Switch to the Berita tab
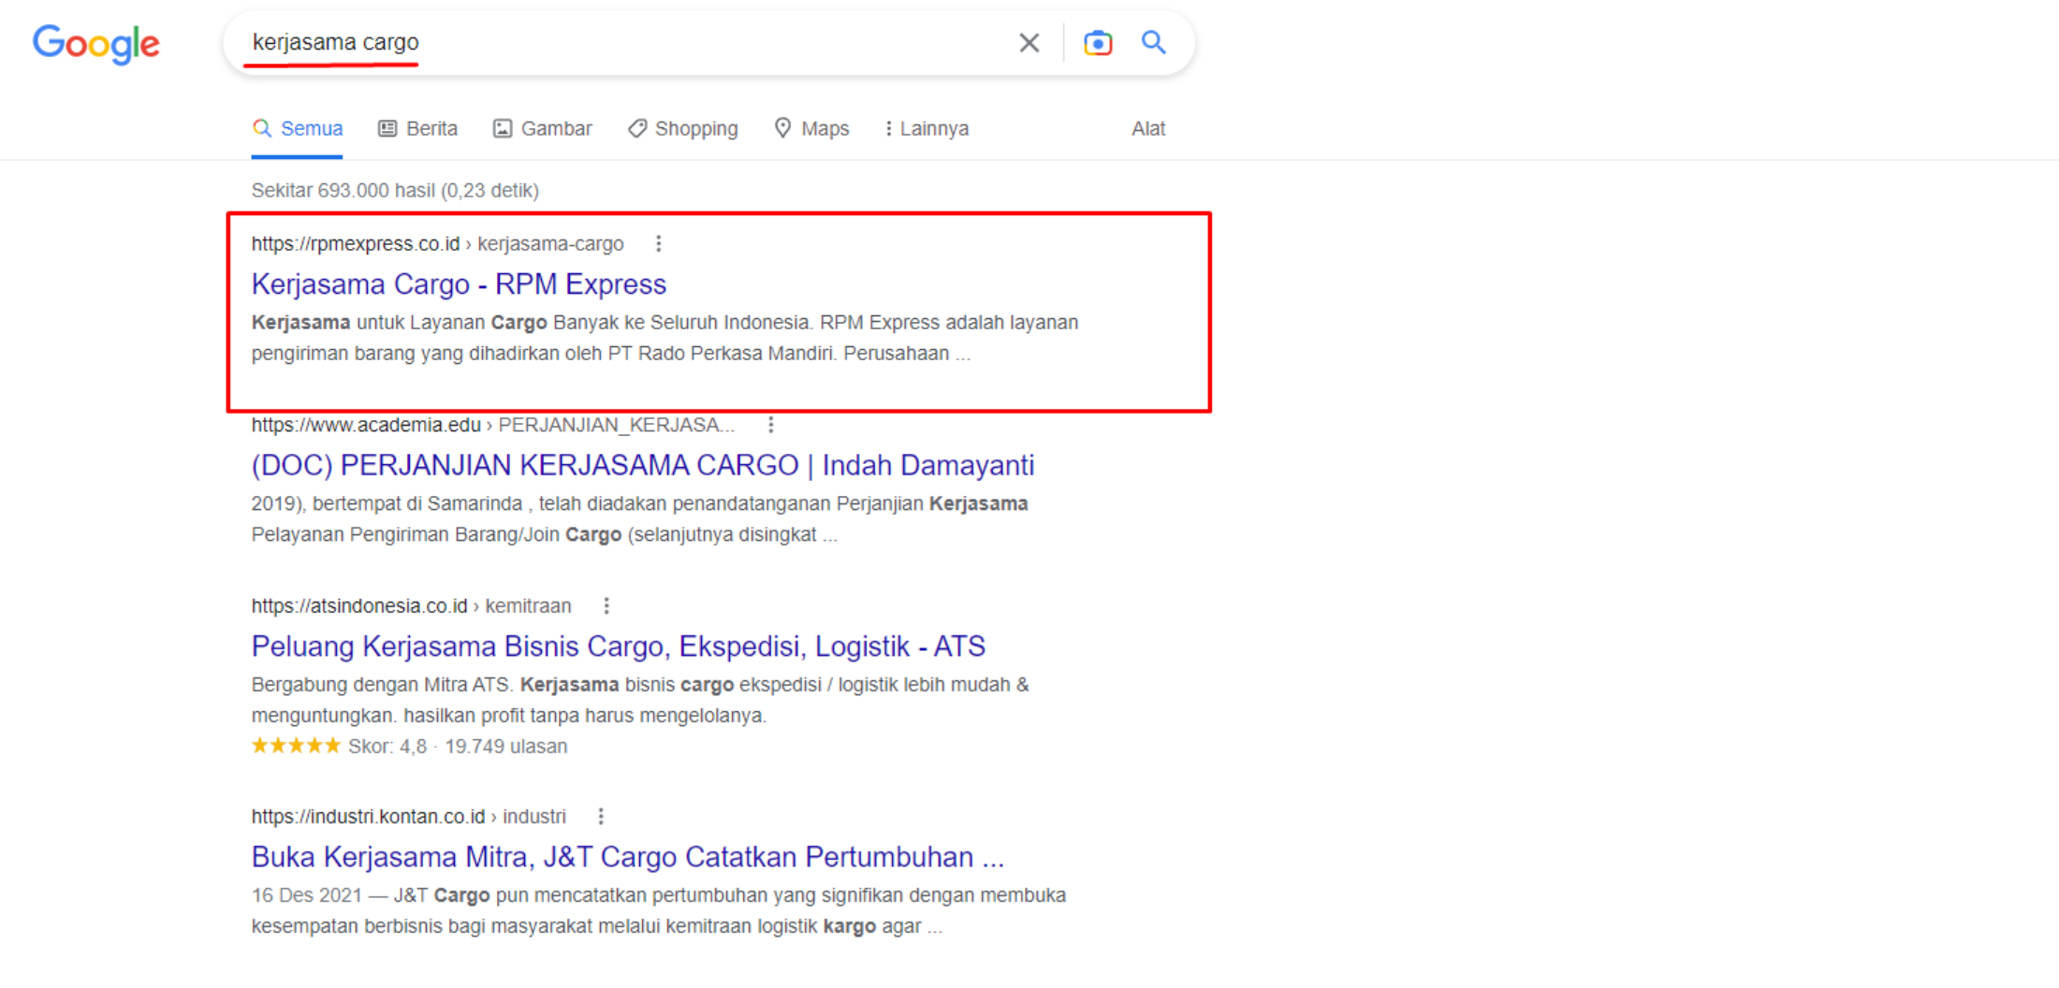Screen dimensions: 2059x988 coord(418,129)
